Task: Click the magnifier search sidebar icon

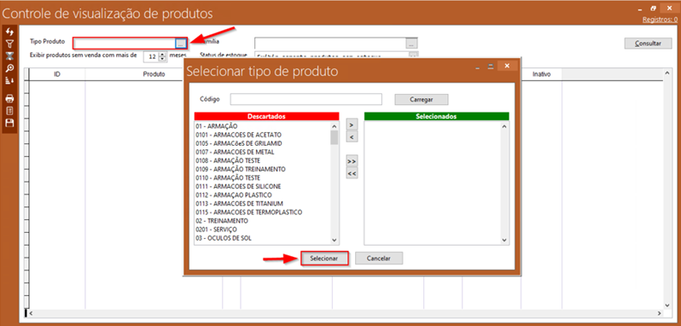Action: (x=9, y=67)
